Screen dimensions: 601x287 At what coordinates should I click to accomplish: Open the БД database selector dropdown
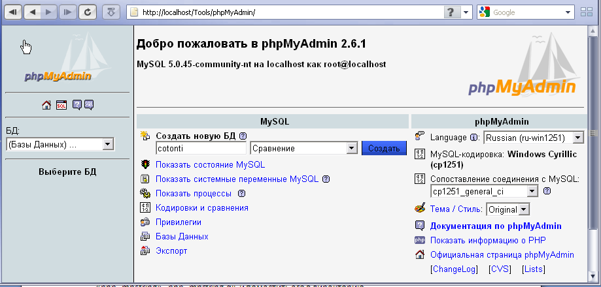[60, 144]
